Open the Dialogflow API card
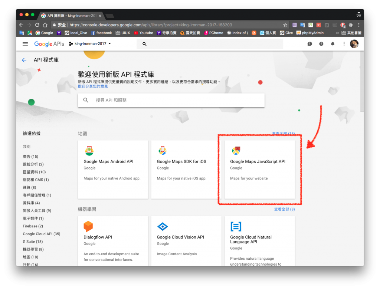 pyautogui.click(x=113, y=241)
